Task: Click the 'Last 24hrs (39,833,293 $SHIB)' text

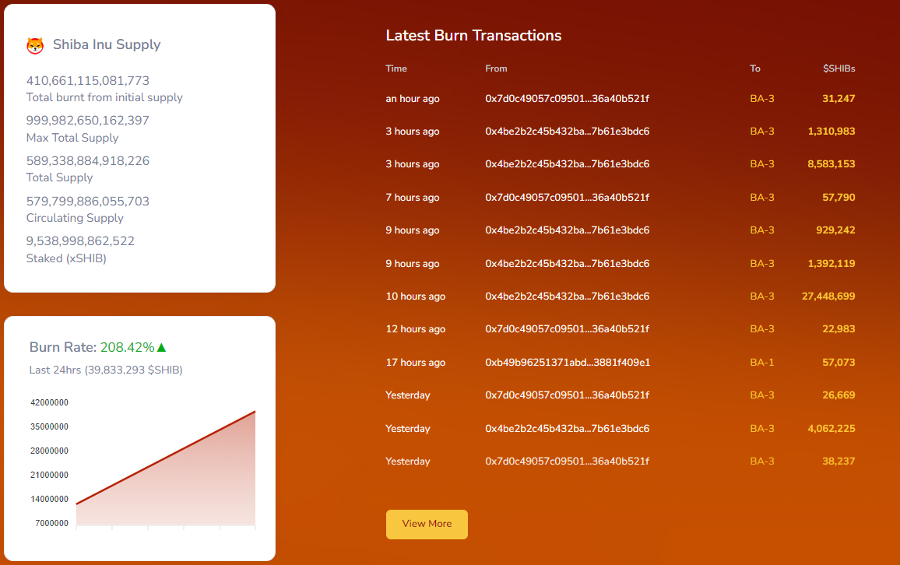Action: (x=106, y=370)
